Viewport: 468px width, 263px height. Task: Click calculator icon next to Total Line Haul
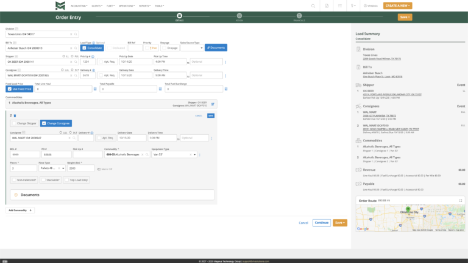(x=95, y=88)
